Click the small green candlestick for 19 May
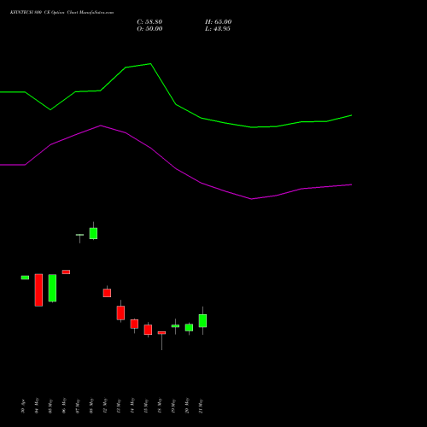Viewport: 427px width, 427px height. coord(175,326)
